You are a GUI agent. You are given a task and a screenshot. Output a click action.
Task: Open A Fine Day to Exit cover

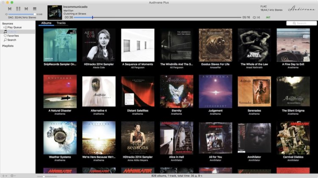click(293, 45)
